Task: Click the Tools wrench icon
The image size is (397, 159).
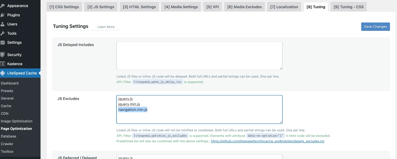Action: 3,33
